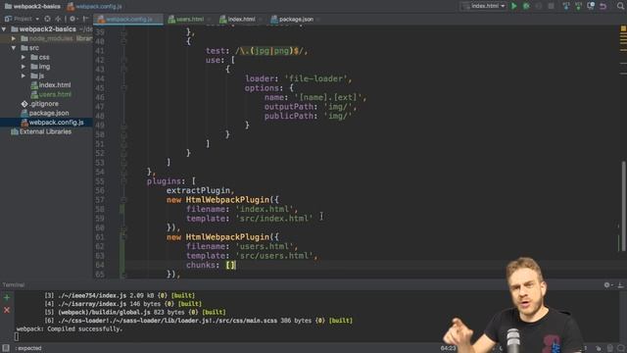
Task: Click the tool windows icon in the status bar corner
Action: tap(6, 348)
